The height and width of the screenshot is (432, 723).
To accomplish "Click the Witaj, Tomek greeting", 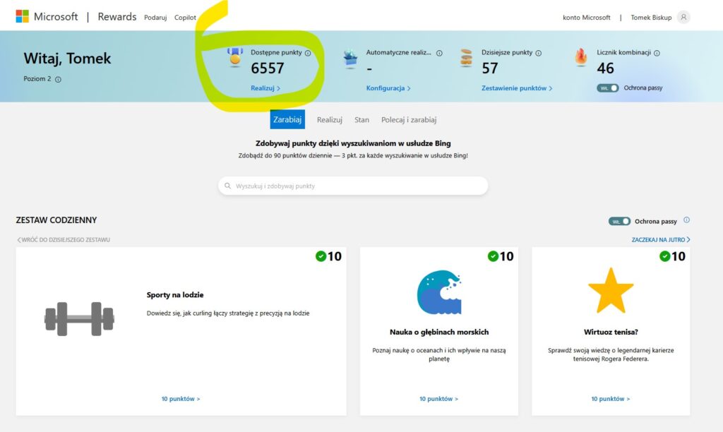I will 67,59.
